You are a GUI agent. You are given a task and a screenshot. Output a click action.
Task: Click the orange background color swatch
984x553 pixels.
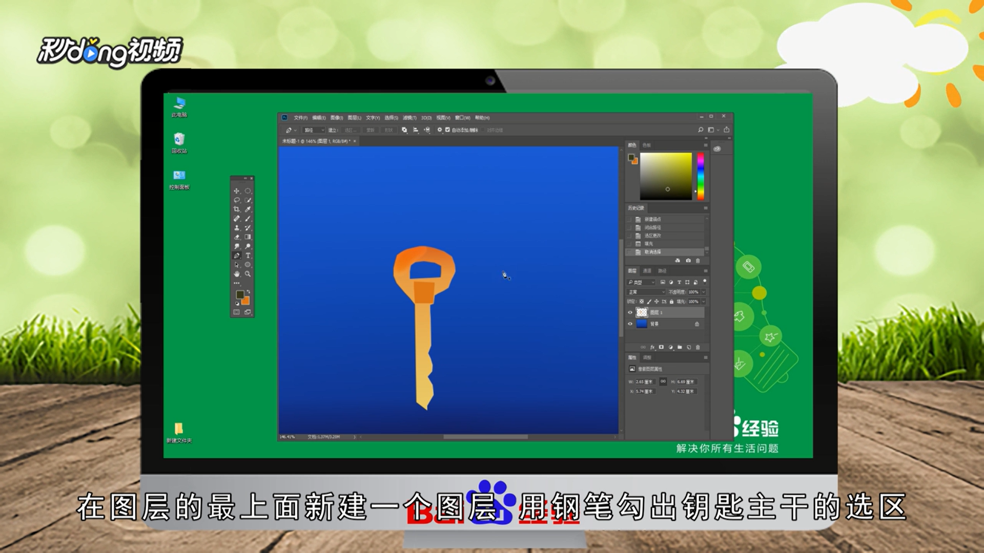(x=247, y=301)
